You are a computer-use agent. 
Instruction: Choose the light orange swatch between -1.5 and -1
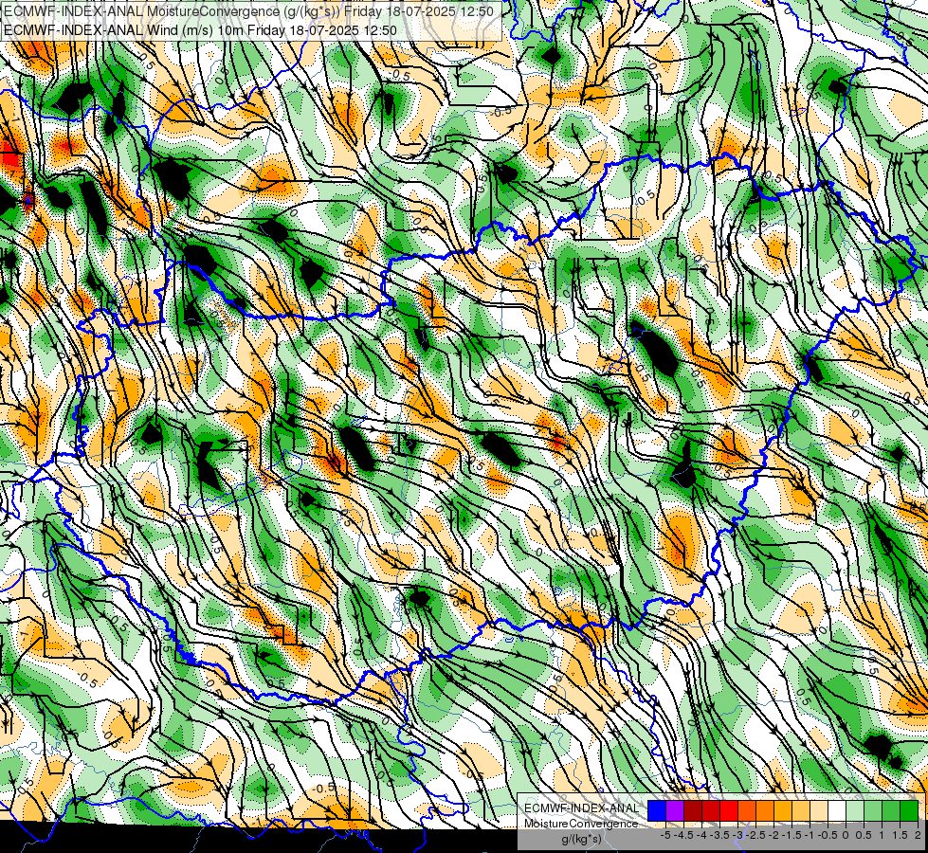tap(801, 811)
